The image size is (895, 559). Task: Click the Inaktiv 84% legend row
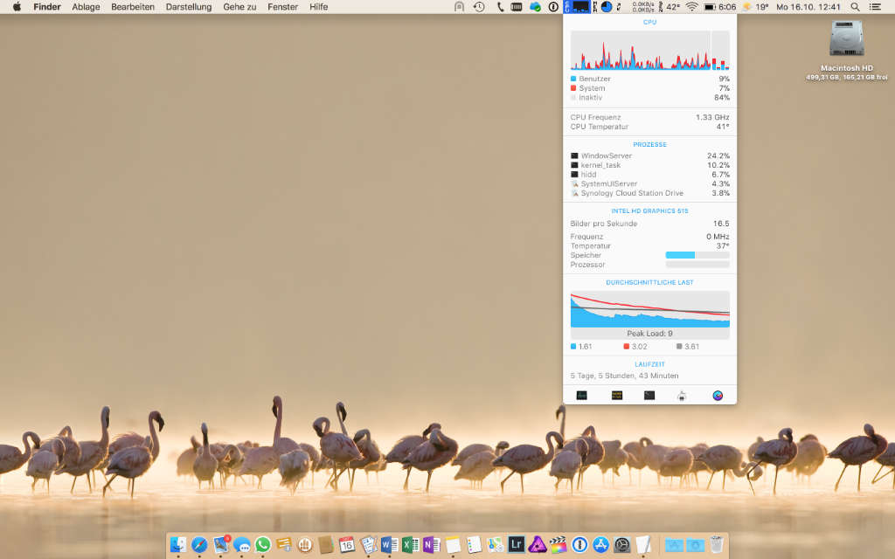pos(649,98)
